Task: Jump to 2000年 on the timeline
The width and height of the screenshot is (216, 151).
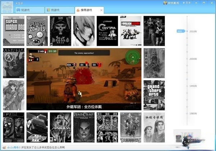Action: [193, 59]
